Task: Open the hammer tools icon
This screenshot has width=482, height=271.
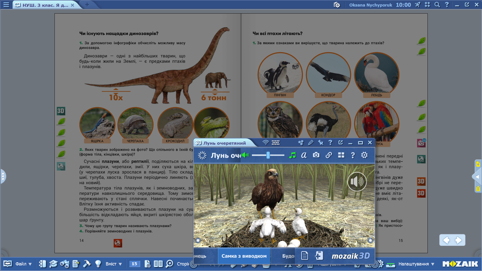Action: pos(87,264)
